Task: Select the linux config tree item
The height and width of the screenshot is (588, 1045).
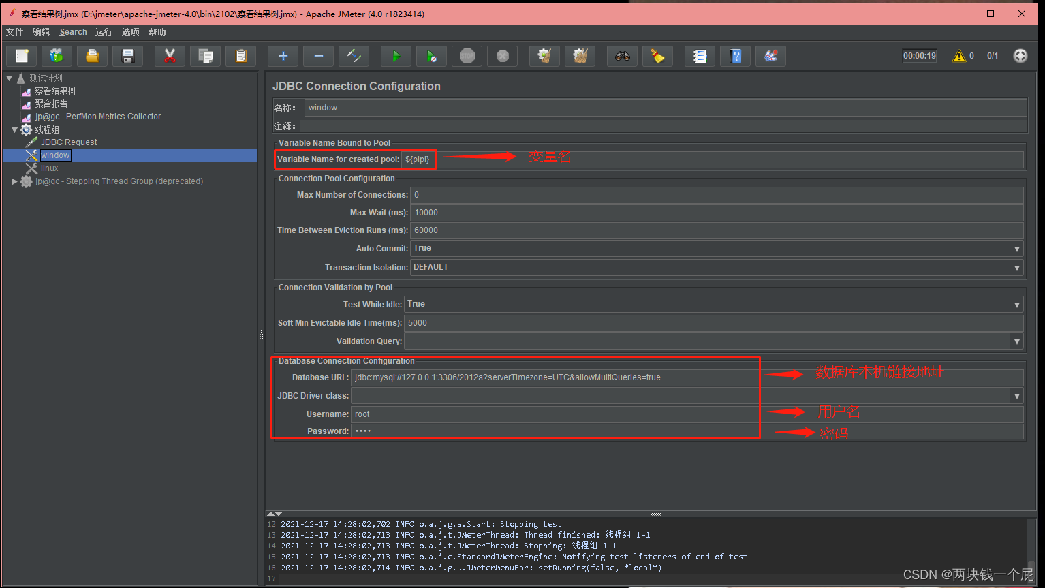Action: 49,168
